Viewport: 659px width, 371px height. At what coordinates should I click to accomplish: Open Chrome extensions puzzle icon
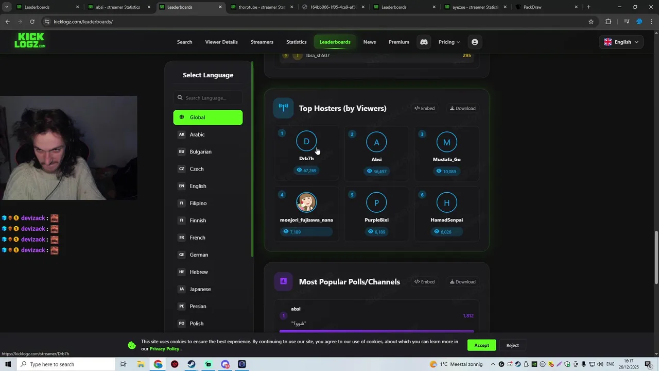point(608,22)
